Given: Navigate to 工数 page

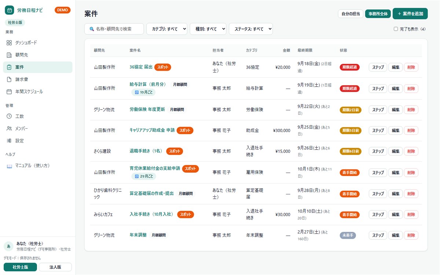Looking at the screenshot, I should pyautogui.click(x=38, y=116).
